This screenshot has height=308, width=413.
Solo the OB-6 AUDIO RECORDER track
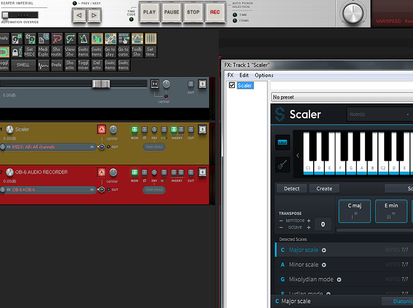coord(202,172)
